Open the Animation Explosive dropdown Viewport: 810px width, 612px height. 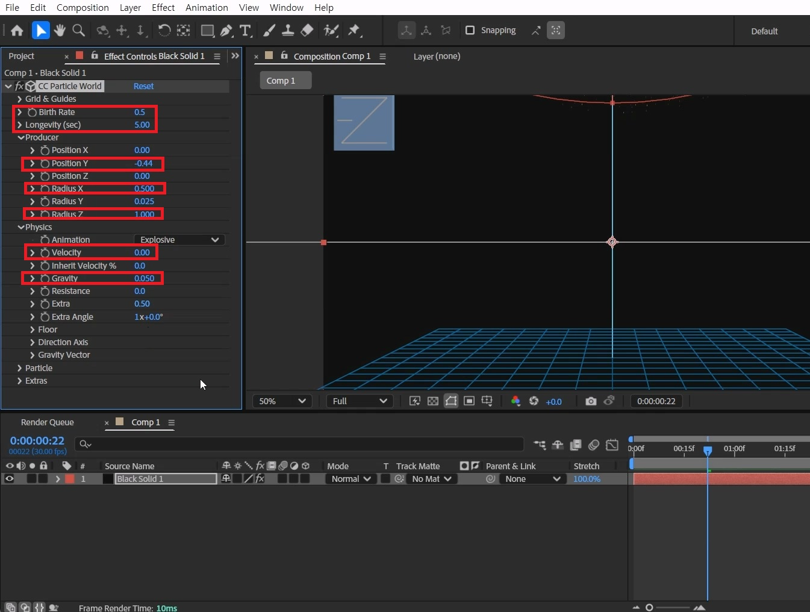(179, 240)
